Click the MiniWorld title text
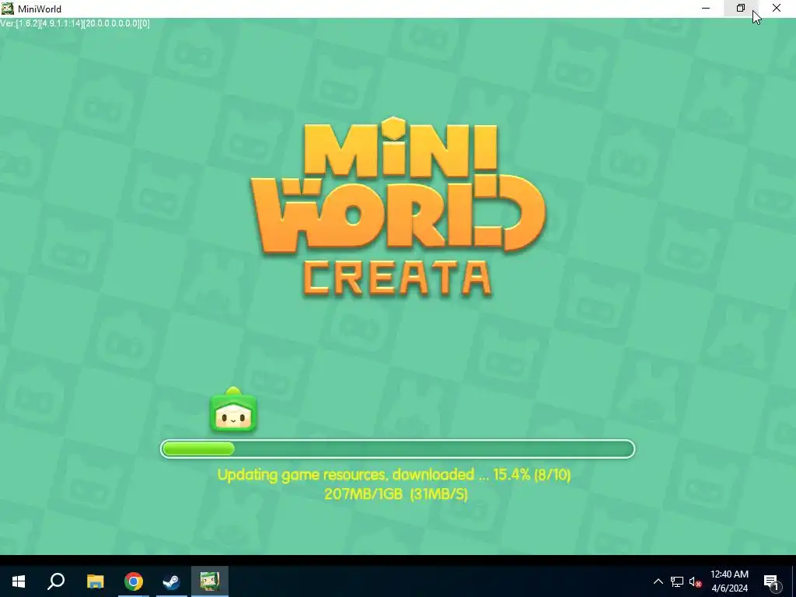This screenshot has width=796, height=597. coord(40,9)
